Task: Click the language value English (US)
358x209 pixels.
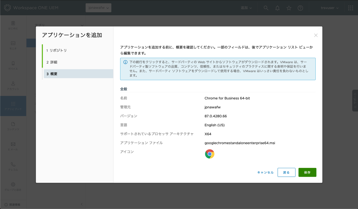Action: pos(214,125)
